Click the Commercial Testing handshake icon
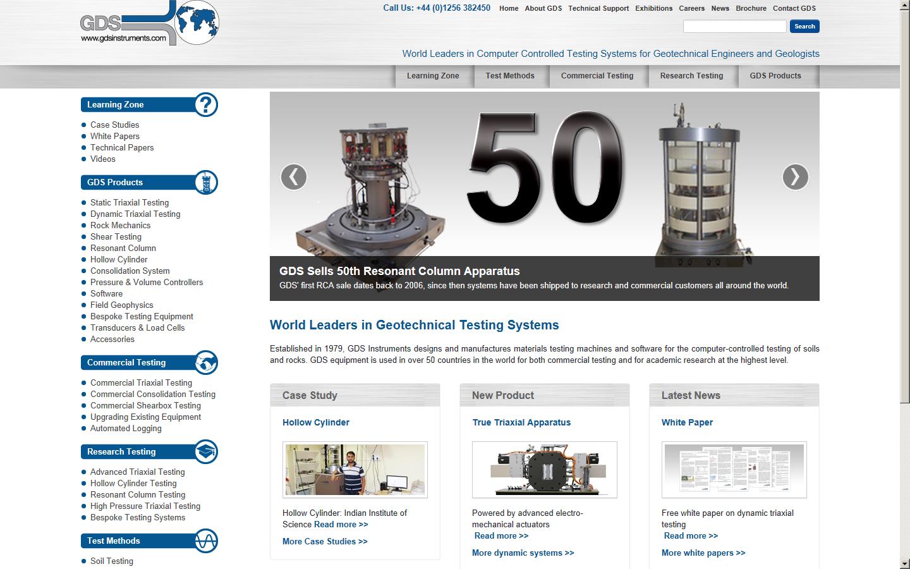 206,363
